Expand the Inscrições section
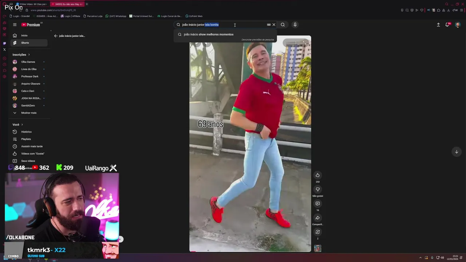Viewport: 466px width, 262px height. 21,55
